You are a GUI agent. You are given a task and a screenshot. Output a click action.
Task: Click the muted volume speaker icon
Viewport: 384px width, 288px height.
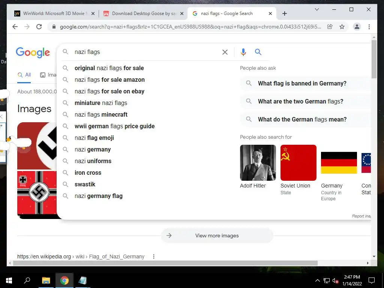(x=336, y=280)
